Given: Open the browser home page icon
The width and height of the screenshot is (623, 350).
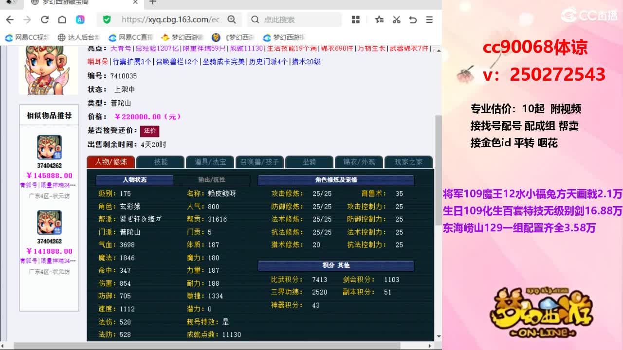Looking at the screenshot, I should click(62, 19).
